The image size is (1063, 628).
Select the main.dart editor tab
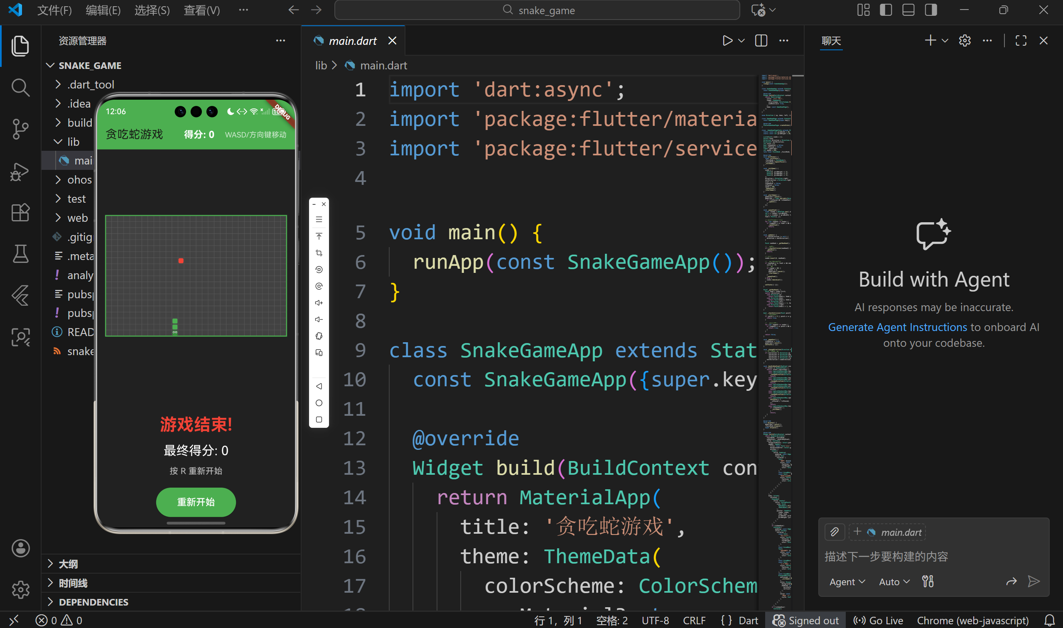click(352, 41)
